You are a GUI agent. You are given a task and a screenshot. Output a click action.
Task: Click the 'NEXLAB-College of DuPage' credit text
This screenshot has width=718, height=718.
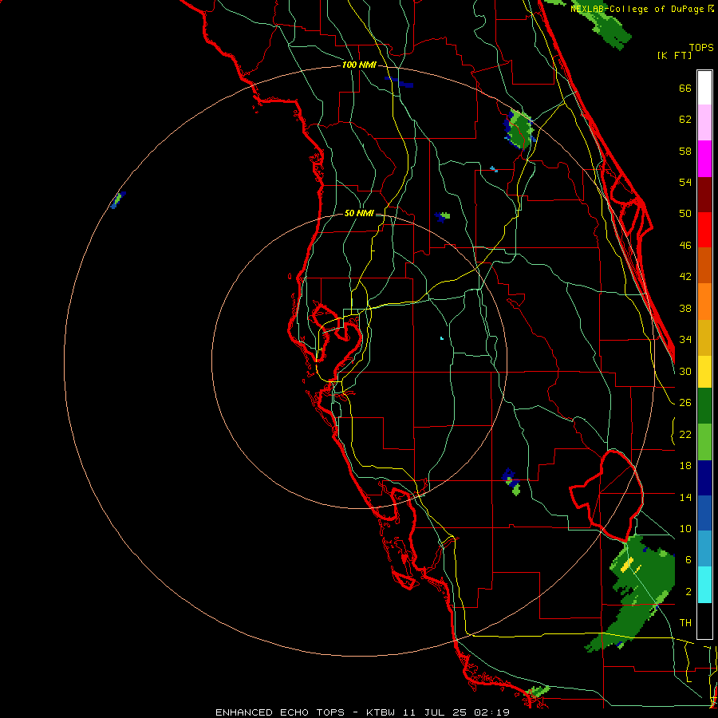coord(637,9)
